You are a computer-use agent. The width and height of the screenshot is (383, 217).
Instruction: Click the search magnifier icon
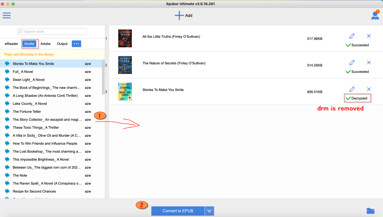tap(21, 31)
